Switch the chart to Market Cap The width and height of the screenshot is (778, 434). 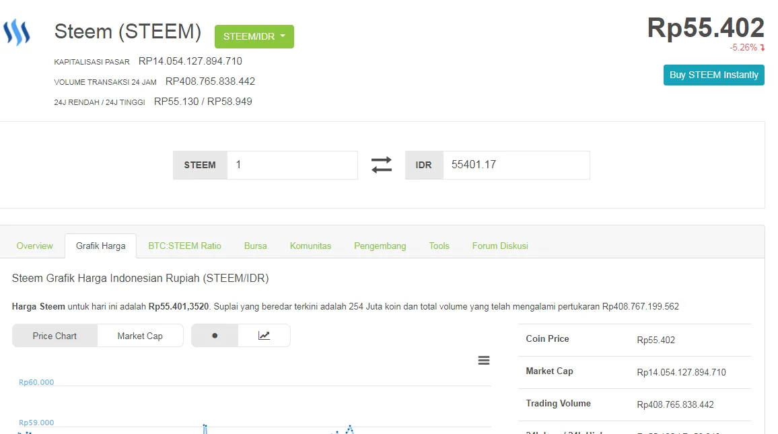[140, 336]
